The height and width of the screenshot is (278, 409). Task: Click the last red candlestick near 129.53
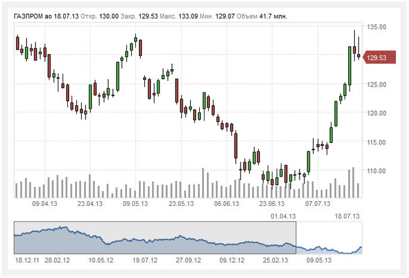click(358, 55)
